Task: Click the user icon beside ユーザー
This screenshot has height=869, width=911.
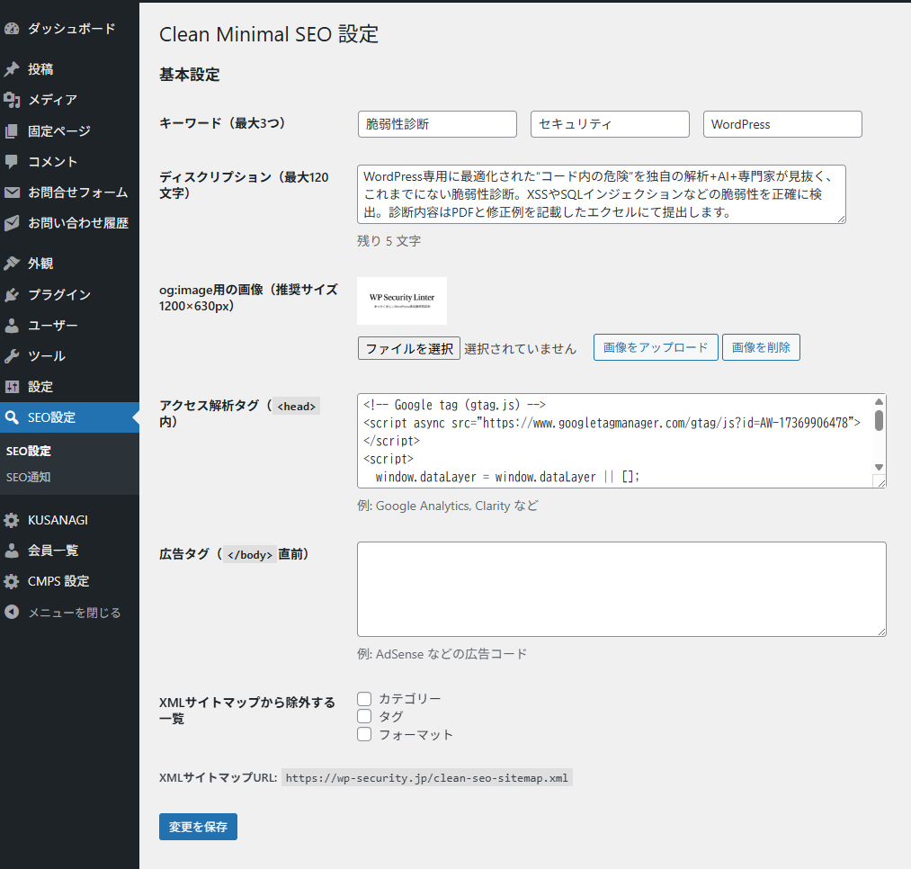Action: 12,326
